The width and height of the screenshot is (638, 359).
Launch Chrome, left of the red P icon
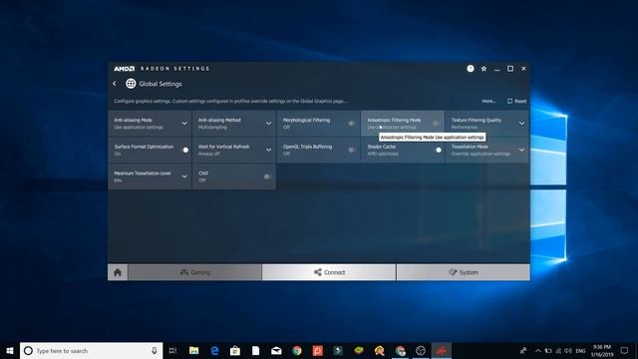coord(297,350)
